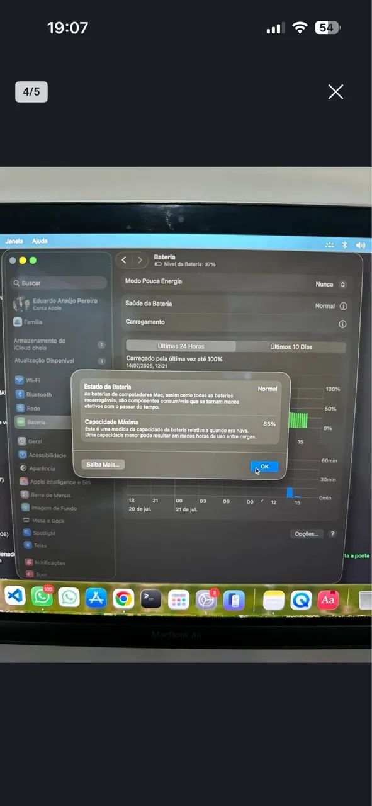The height and width of the screenshot is (806, 372).
Task: Open the Modo Pouca Energia Nunca dropdown
Action: click(x=331, y=285)
